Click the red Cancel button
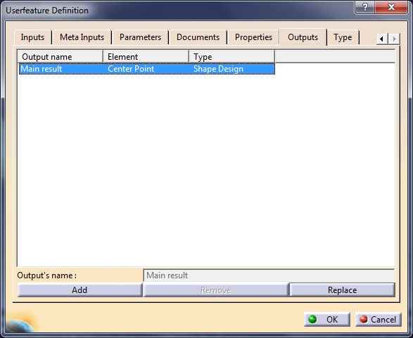413x338 pixels. (379, 319)
